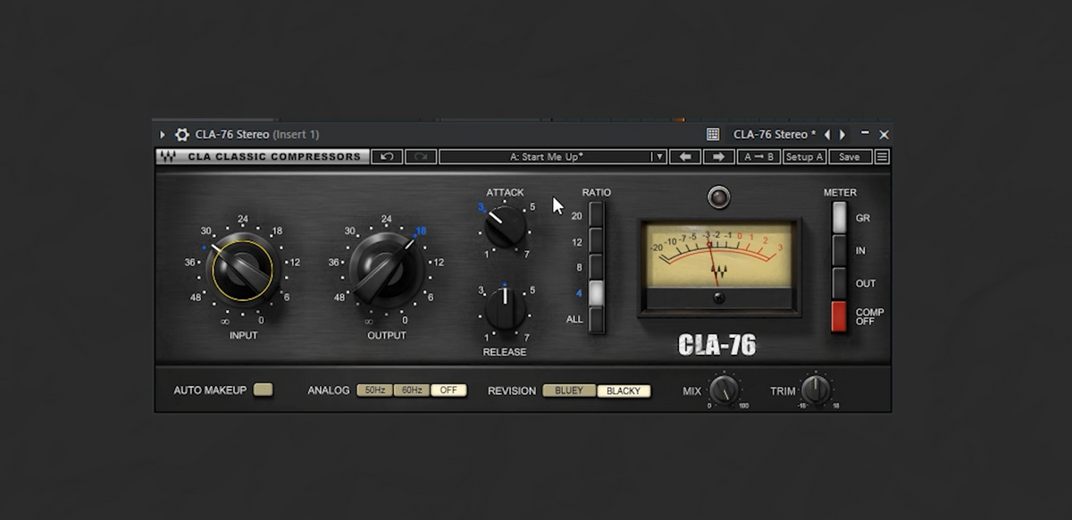Image resolution: width=1072 pixels, height=520 pixels.
Task: Toggle the Auto Makeup button
Action: (263, 390)
